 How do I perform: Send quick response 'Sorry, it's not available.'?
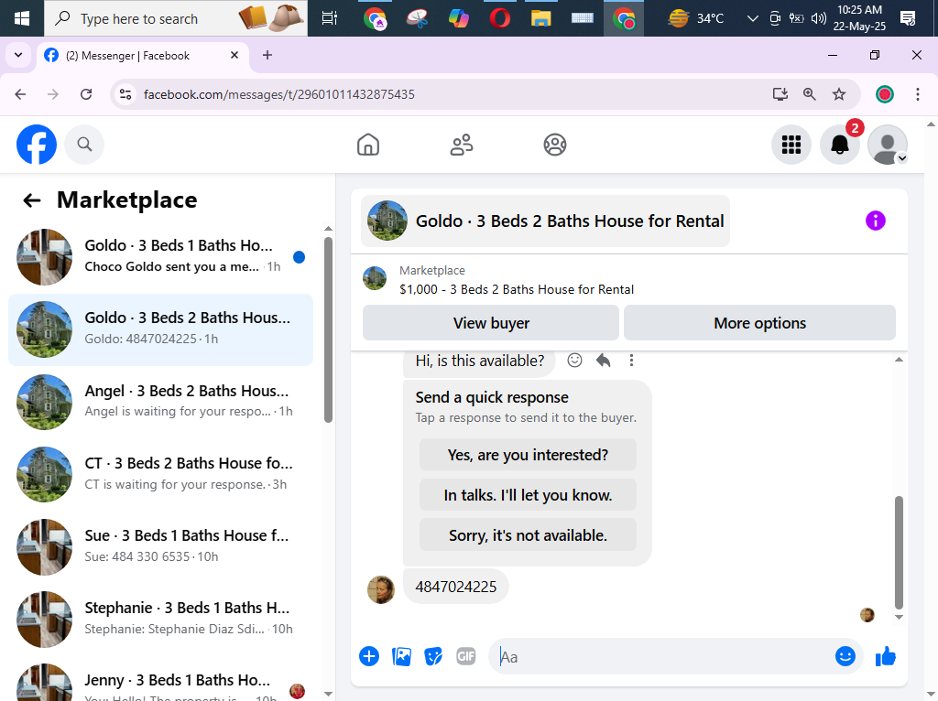coord(528,534)
